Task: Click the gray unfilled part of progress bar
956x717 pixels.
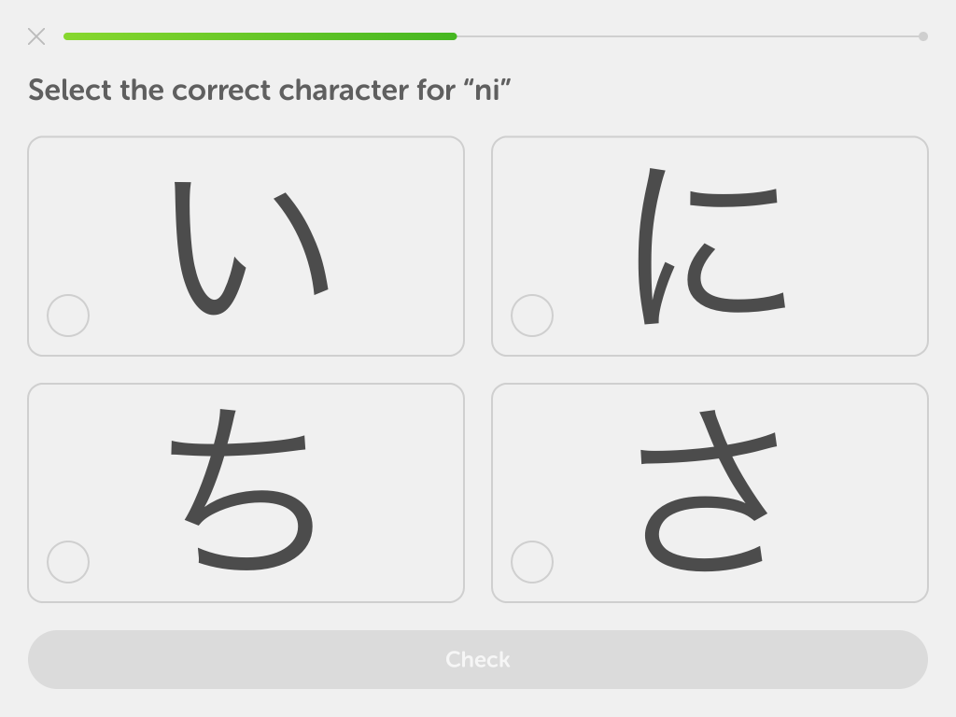Action: pos(688,36)
